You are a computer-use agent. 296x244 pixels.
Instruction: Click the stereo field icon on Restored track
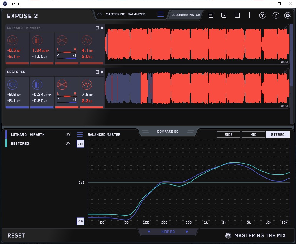tap(62, 85)
